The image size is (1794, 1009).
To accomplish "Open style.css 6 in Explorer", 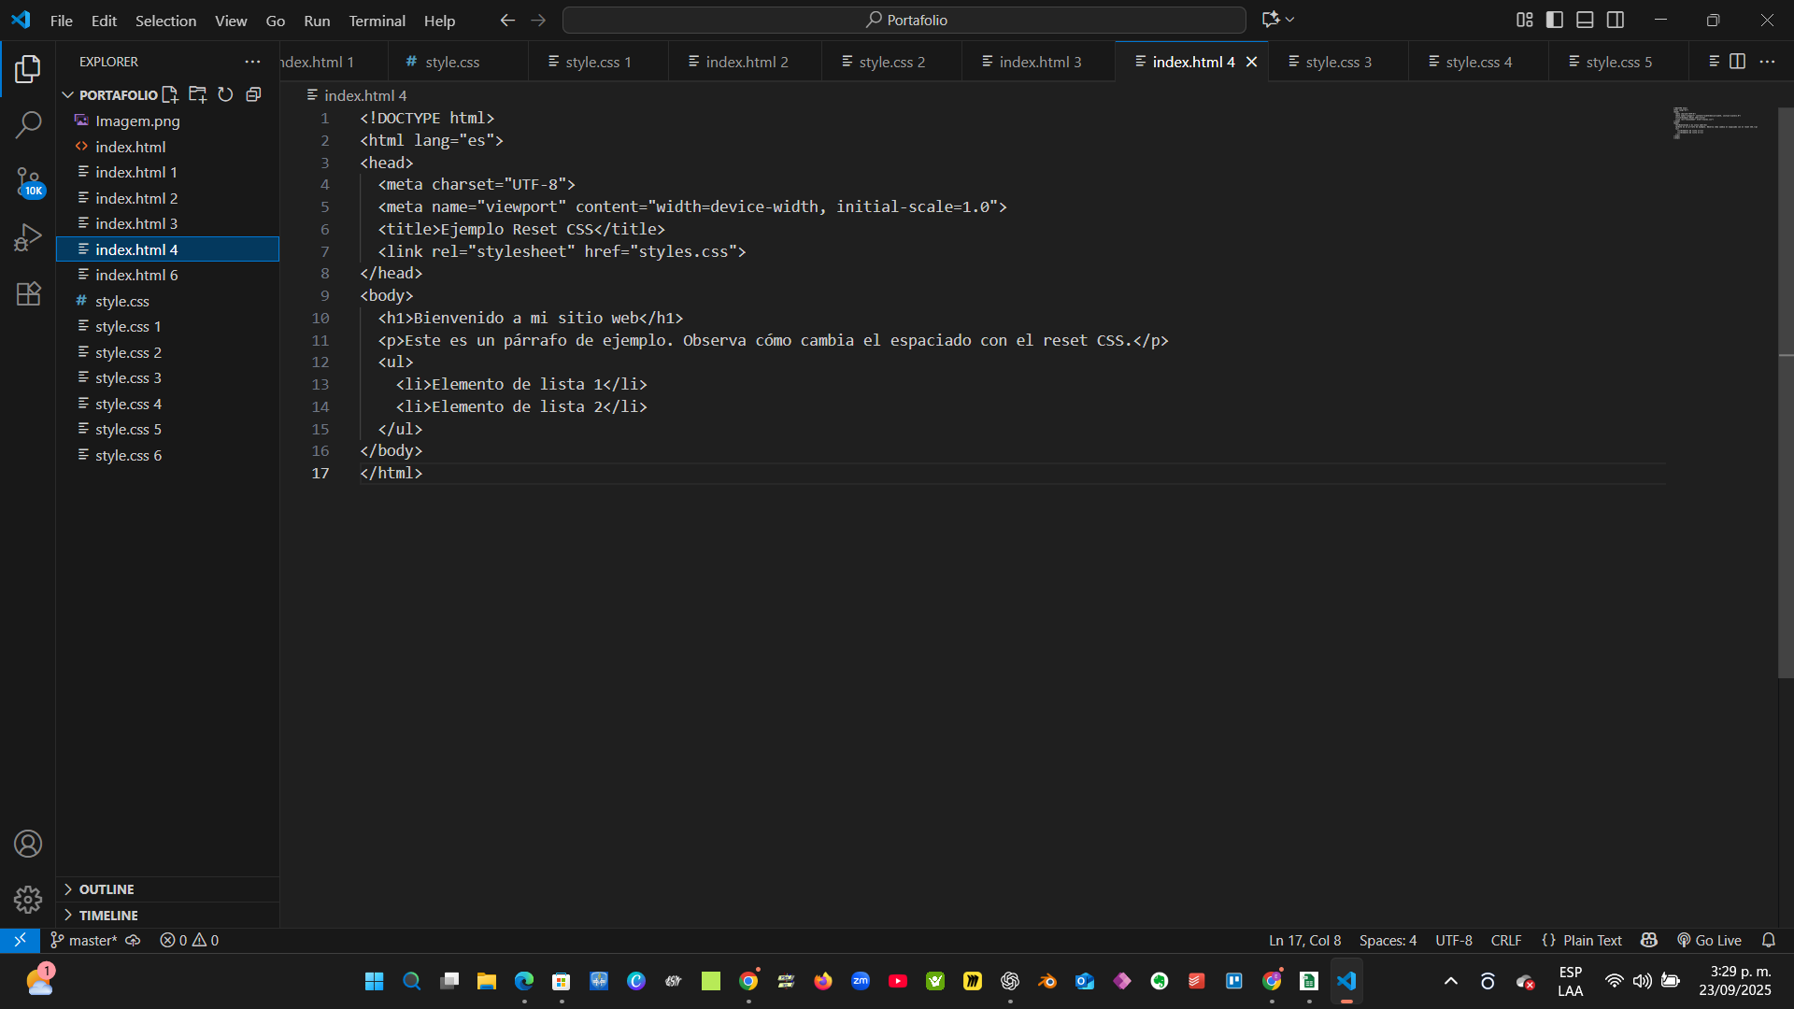I will tap(168, 456).
